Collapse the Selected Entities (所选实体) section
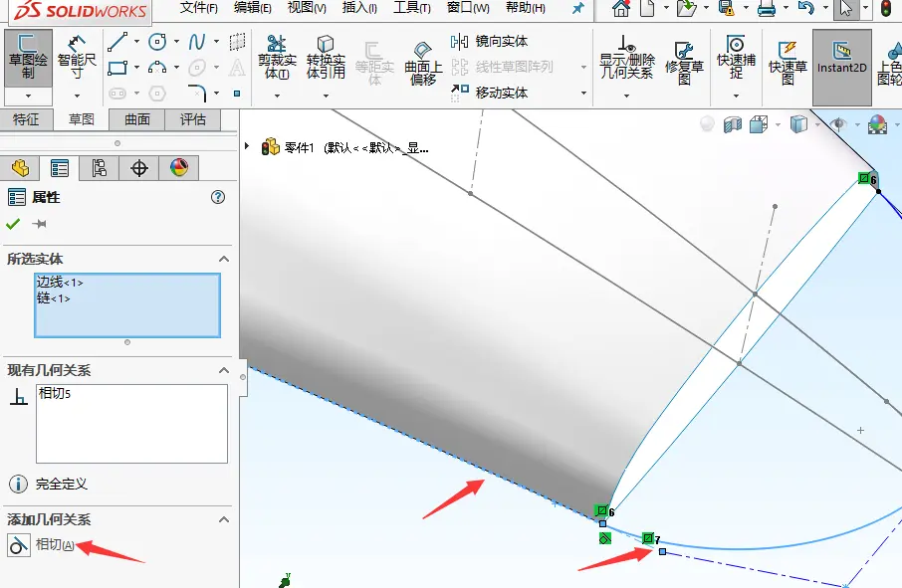The image size is (902, 588). (224, 260)
